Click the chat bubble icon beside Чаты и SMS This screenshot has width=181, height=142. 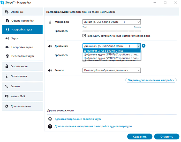pos(7,96)
